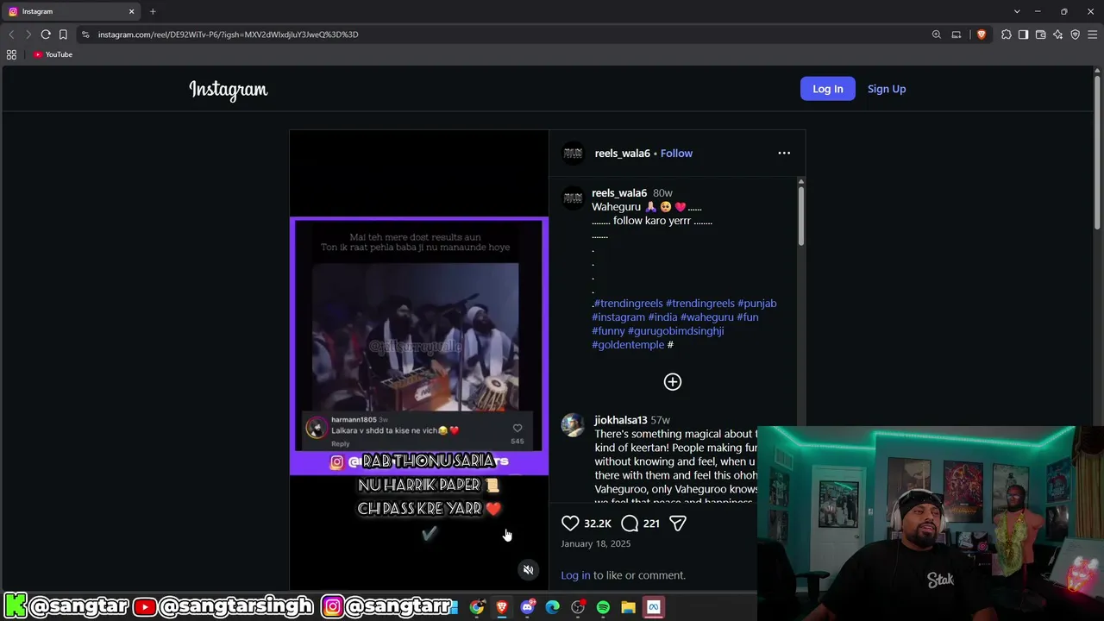Click the 221 comments count
The width and height of the screenshot is (1104, 621).
pyautogui.click(x=651, y=524)
